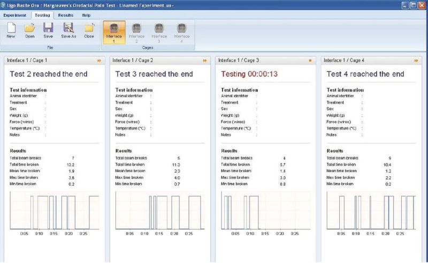Open the Experiment tab

click(15, 16)
